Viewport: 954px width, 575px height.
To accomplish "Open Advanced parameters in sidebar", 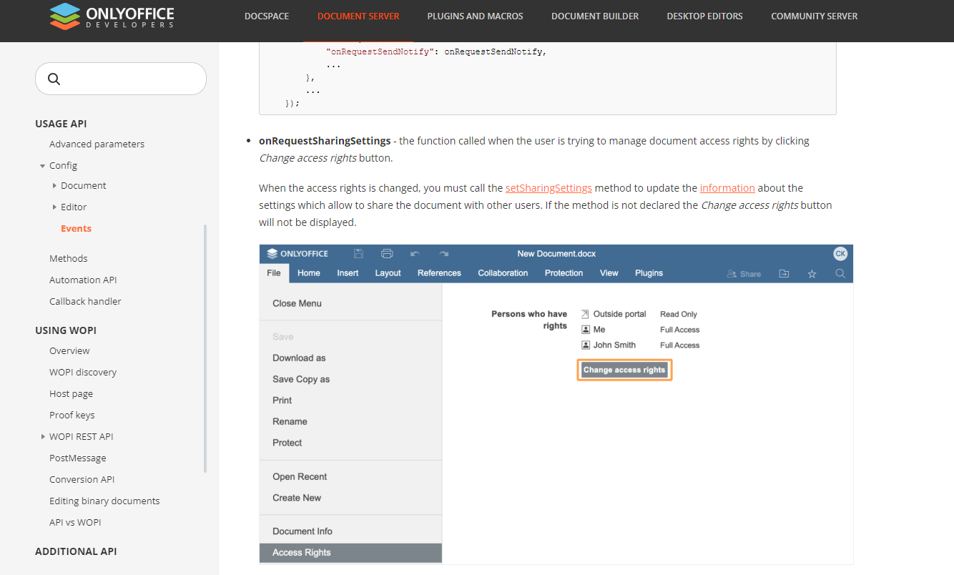I will pos(97,144).
